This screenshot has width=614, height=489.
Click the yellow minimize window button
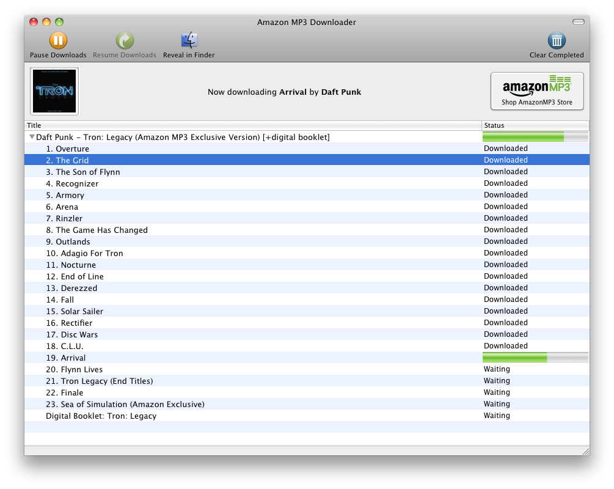click(46, 22)
